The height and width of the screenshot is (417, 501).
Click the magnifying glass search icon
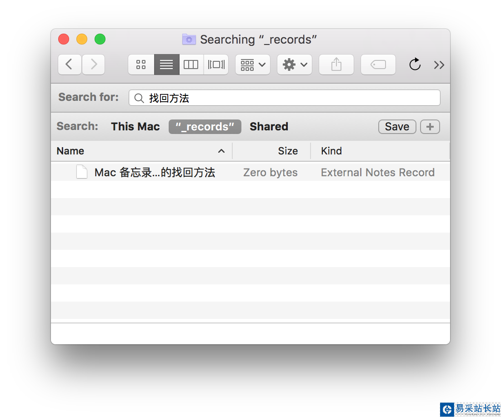tap(139, 98)
